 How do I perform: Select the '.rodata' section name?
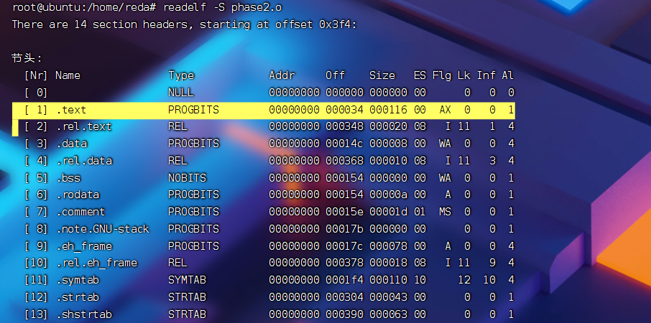78,195
